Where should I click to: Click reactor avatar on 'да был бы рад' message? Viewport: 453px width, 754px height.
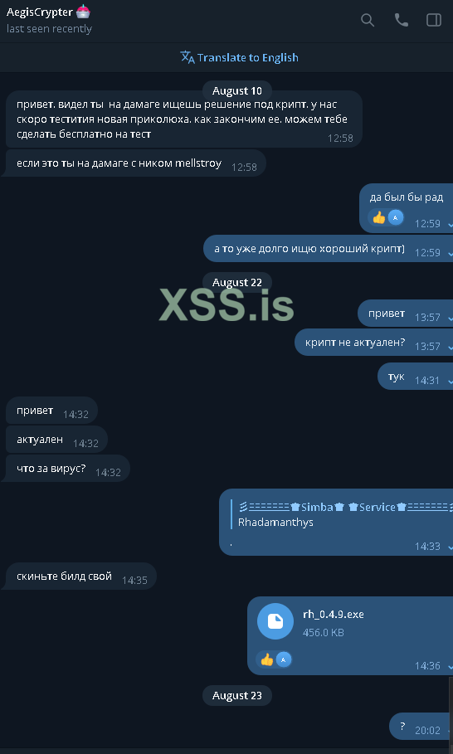click(x=395, y=218)
